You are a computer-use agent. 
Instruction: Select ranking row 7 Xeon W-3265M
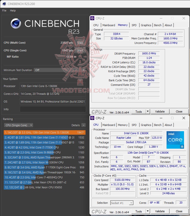(x=45, y=162)
